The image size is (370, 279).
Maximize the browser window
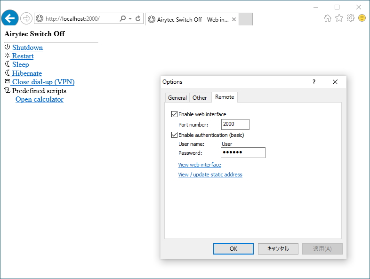(x=337, y=8)
